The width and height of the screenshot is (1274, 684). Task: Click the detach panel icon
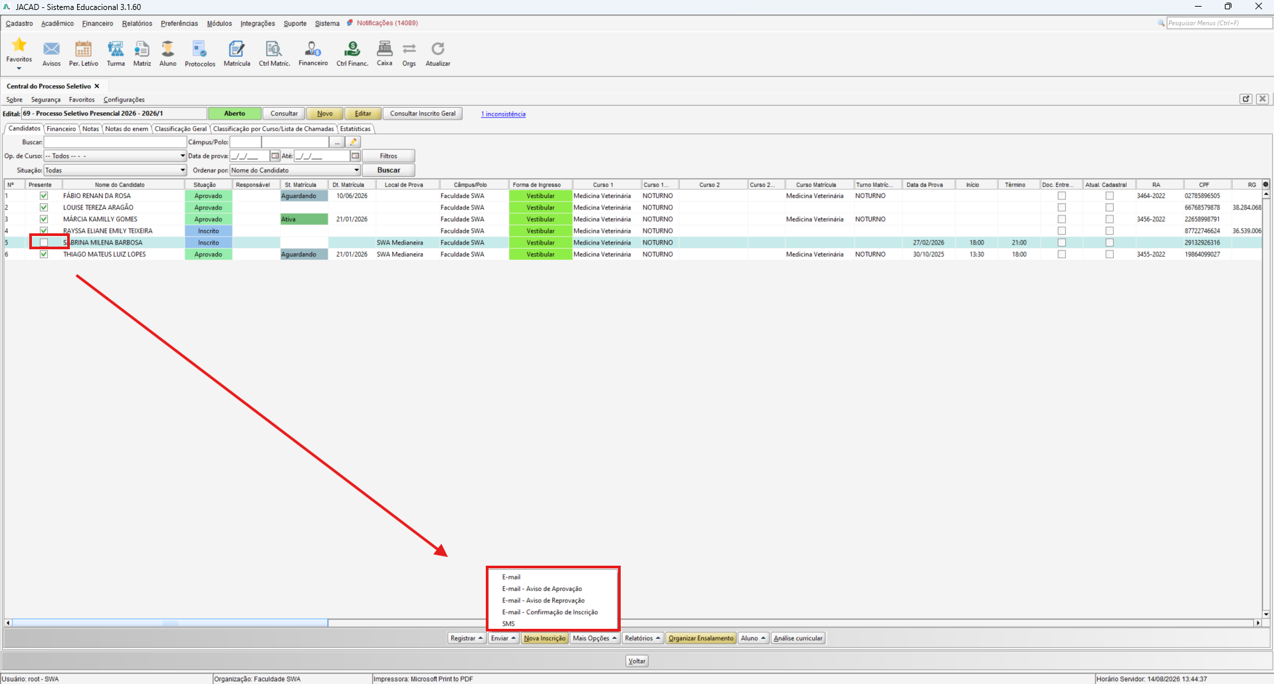[1246, 99]
